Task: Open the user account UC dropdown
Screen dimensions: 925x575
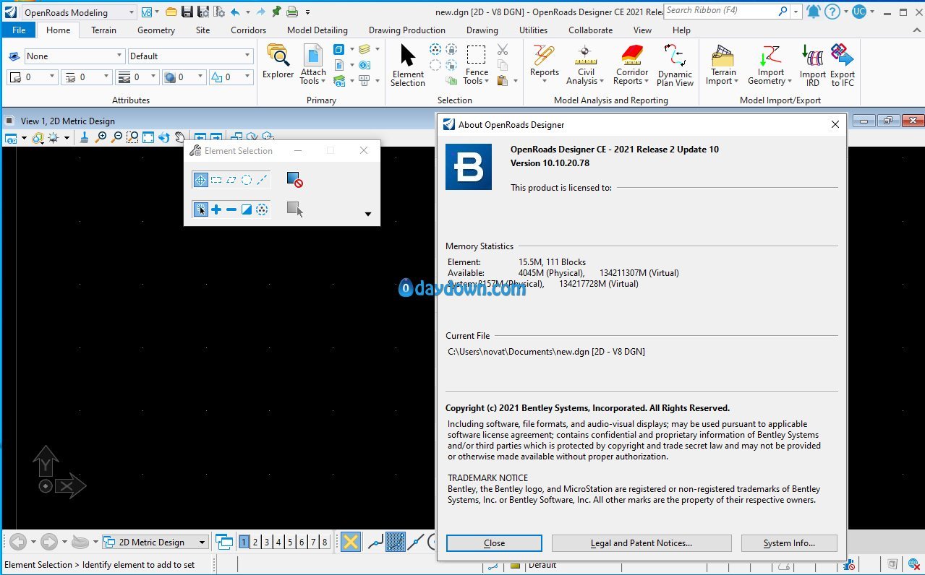Action: pyautogui.click(x=871, y=12)
